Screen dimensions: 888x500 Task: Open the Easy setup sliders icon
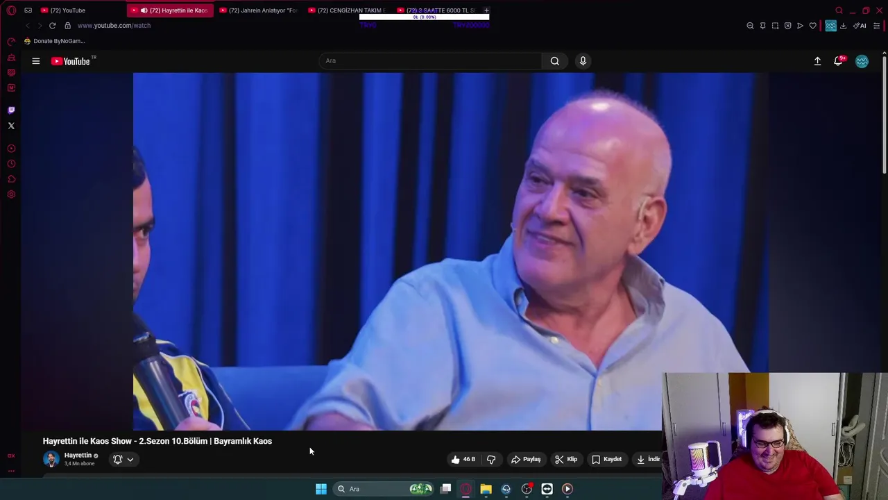pyautogui.click(x=876, y=26)
